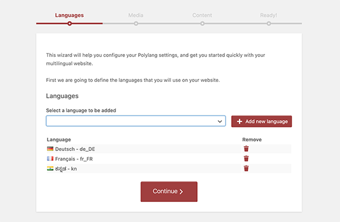Select the Français - fr_FR row text
The height and width of the screenshot is (222, 340).
click(74, 159)
